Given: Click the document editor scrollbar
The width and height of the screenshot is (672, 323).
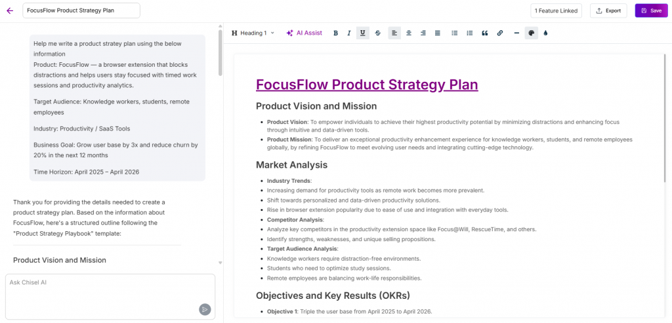Looking at the screenshot, I should point(665,119).
